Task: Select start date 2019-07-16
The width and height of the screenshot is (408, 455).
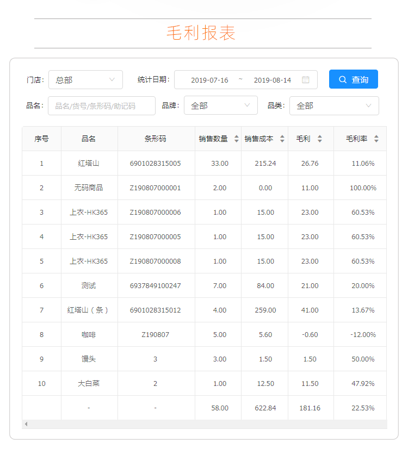Action: (209, 80)
